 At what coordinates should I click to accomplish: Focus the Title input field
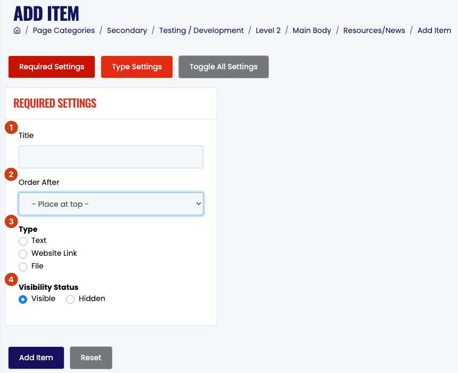click(111, 157)
